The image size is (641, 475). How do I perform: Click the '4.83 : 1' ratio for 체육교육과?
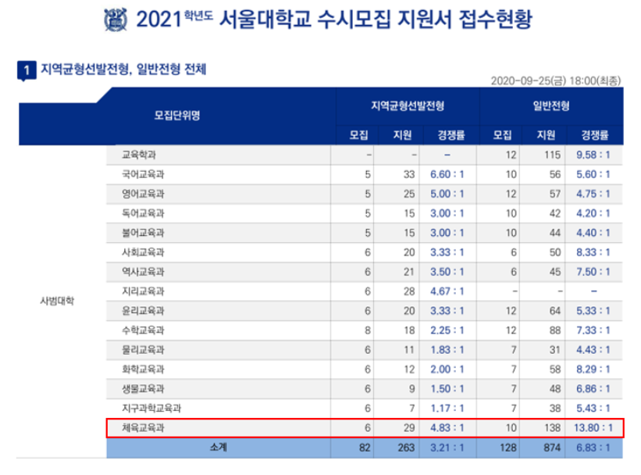point(447,428)
